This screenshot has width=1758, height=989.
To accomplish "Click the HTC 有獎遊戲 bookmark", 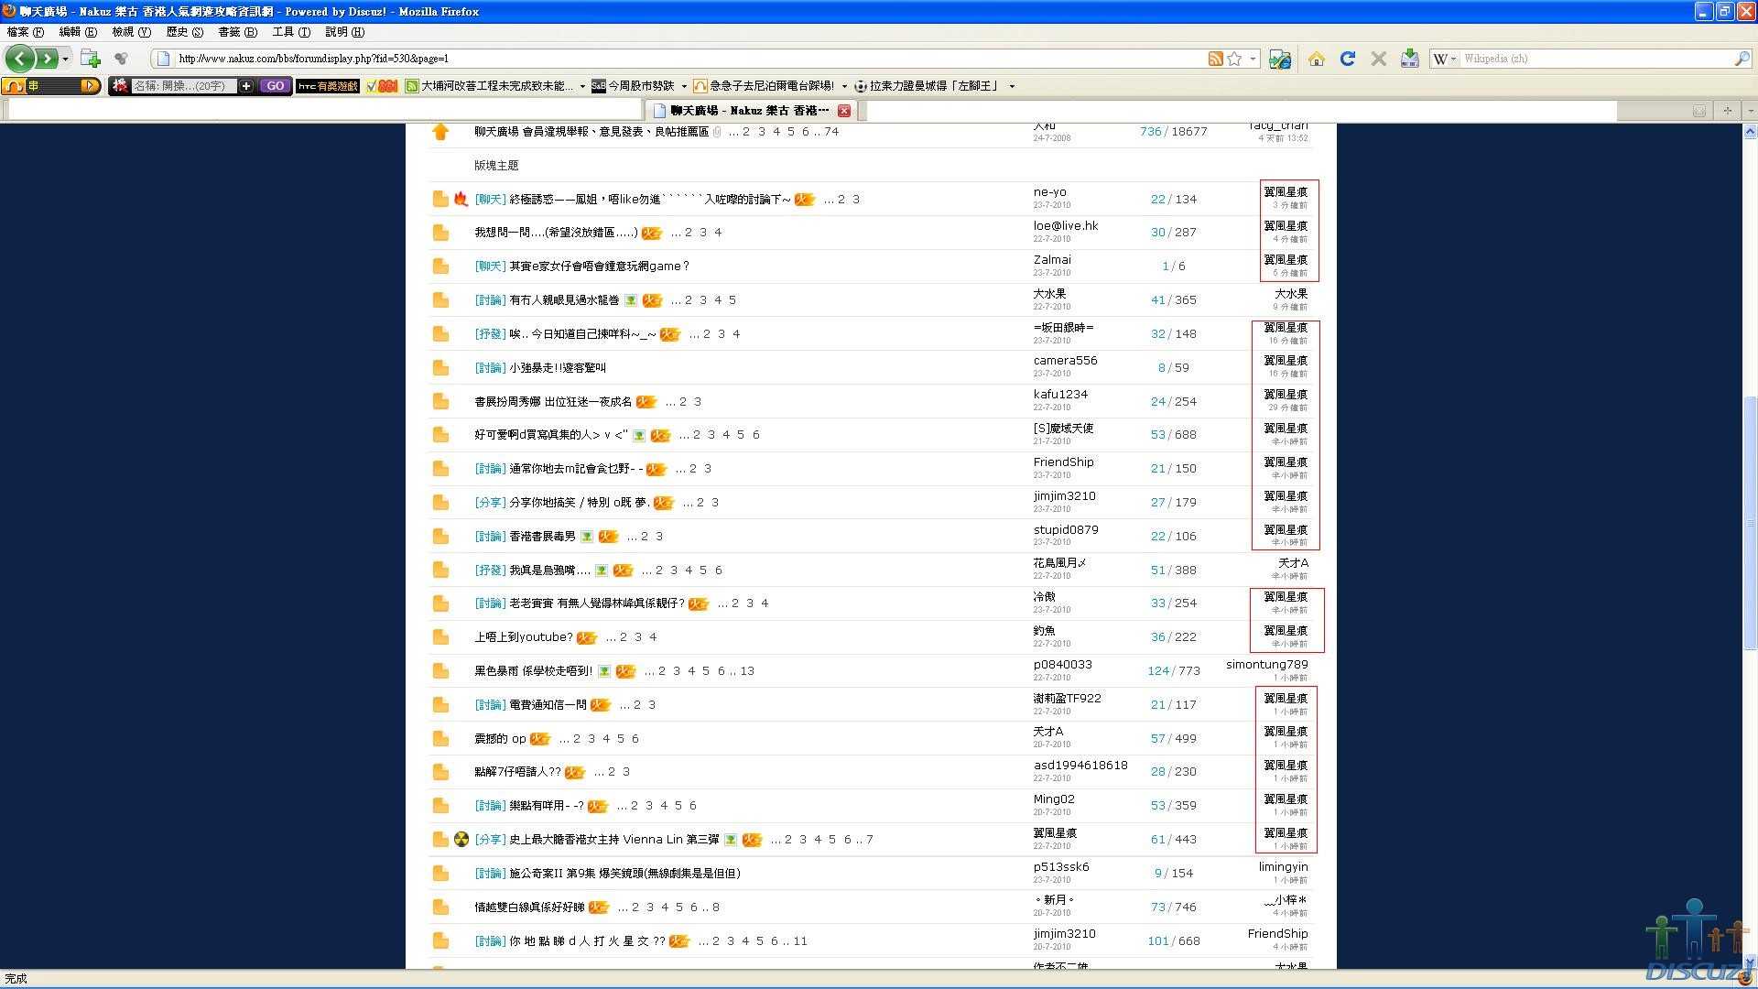I will tap(328, 86).
